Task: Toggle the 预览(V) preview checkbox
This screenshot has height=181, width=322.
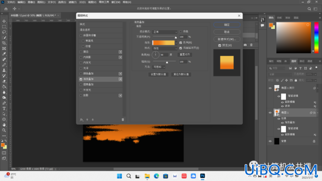Action: [x=220, y=45]
